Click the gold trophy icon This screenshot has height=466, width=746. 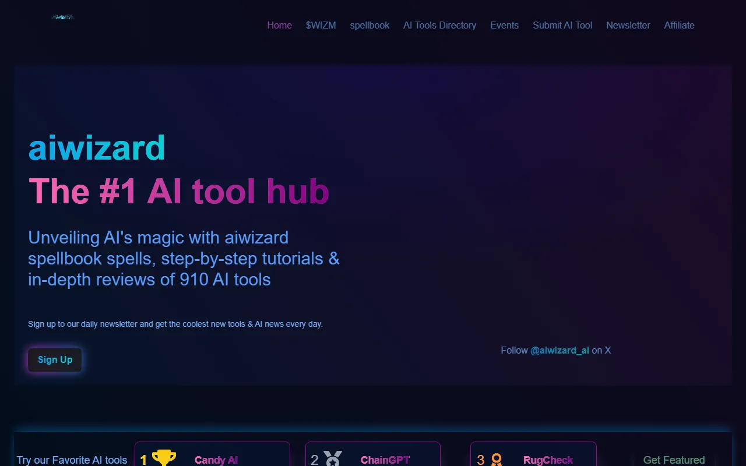pyautogui.click(x=164, y=458)
